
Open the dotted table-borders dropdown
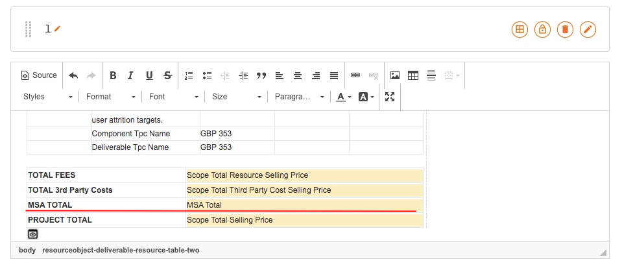click(452, 75)
